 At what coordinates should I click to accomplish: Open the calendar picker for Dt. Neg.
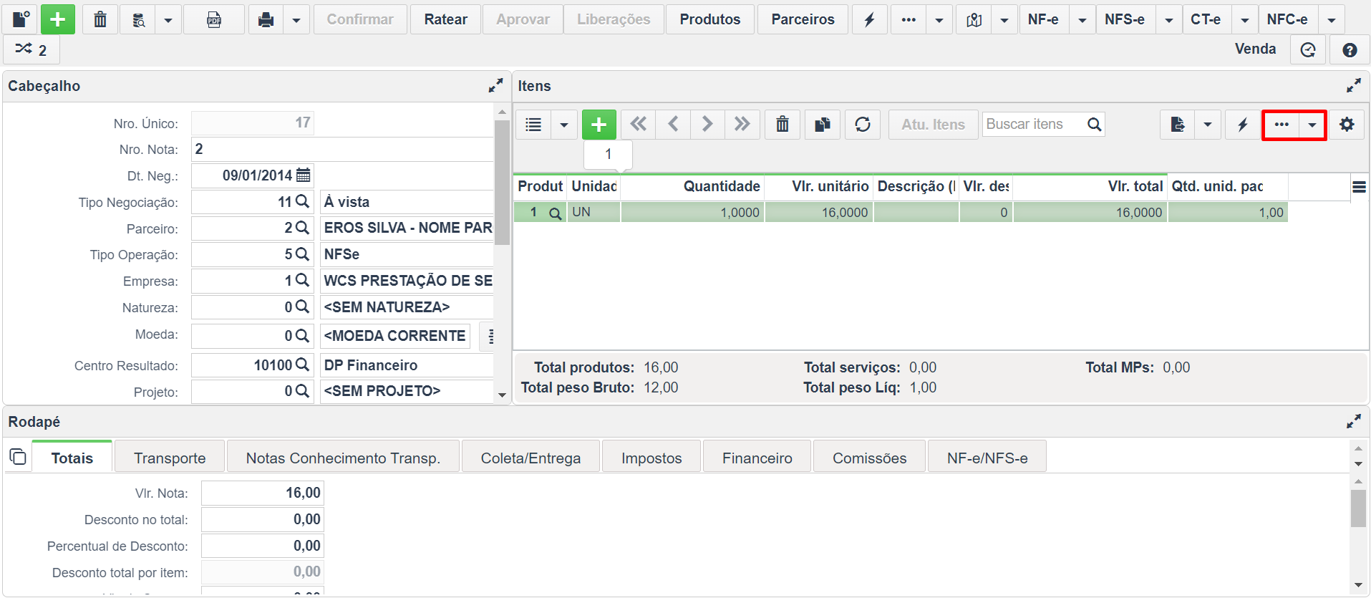click(x=304, y=175)
